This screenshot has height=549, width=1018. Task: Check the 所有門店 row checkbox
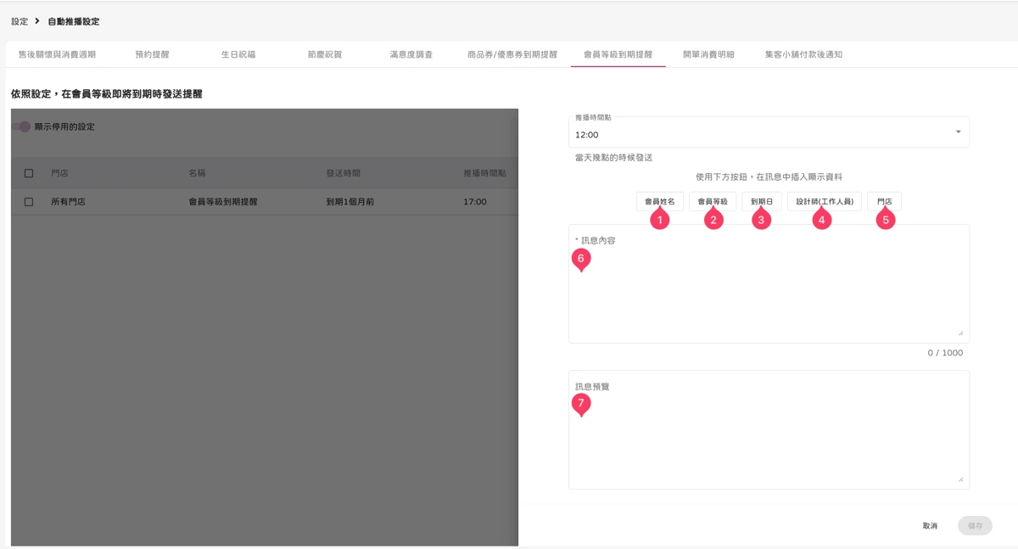point(29,202)
